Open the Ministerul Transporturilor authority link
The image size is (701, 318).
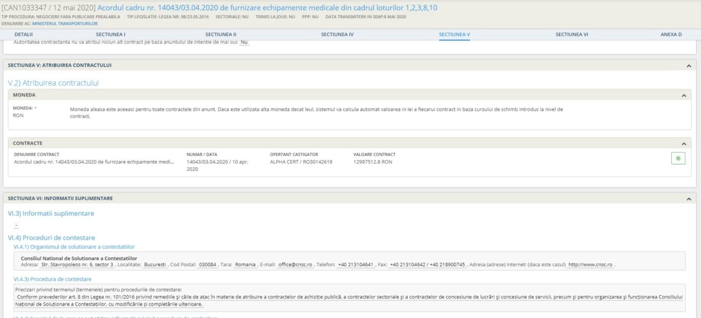(65, 23)
